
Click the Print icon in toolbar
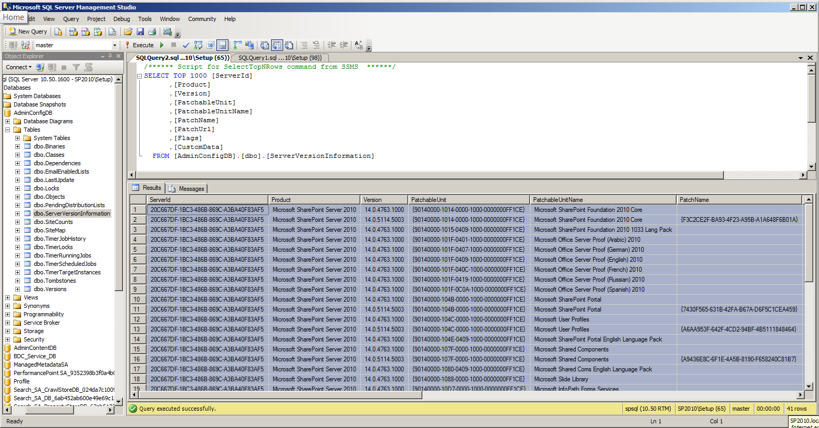point(152,31)
